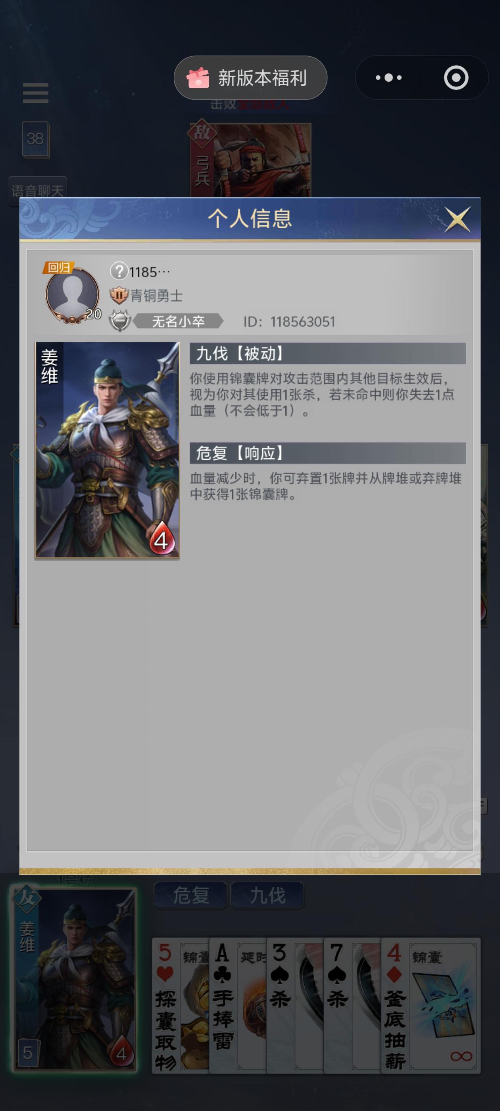Image resolution: width=500 pixels, height=1111 pixels.
Task: Open the 语音聊天 voice chat button
Action: click(x=38, y=190)
